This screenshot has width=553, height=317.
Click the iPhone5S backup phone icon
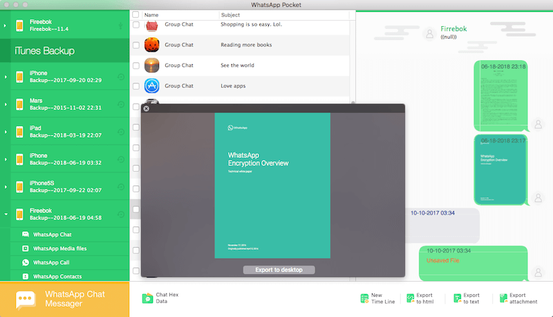[x=20, y=187]
